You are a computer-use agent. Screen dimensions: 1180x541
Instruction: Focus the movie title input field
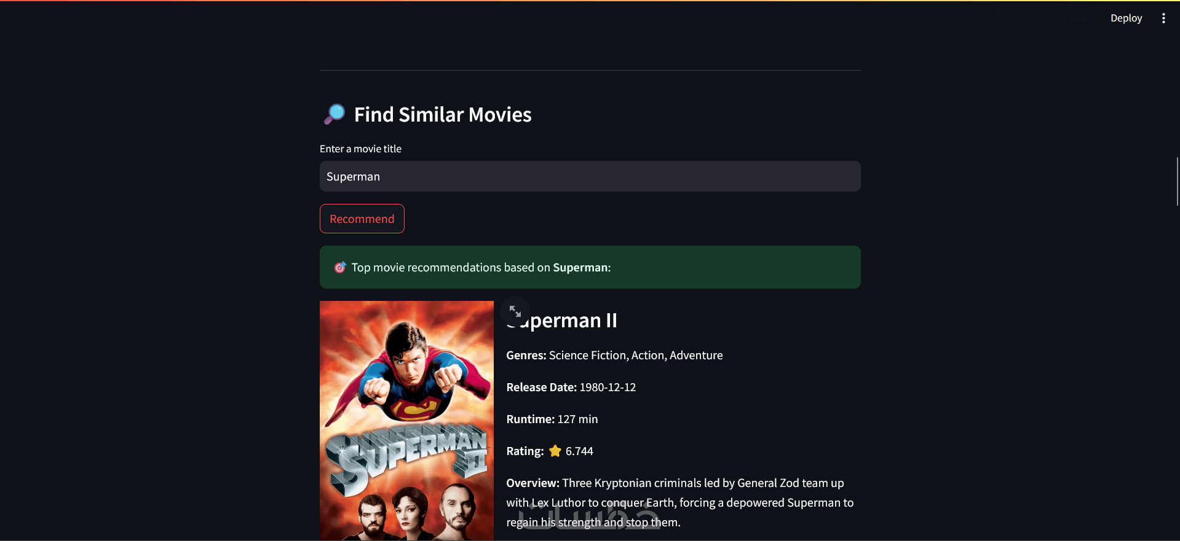[590, 177]
